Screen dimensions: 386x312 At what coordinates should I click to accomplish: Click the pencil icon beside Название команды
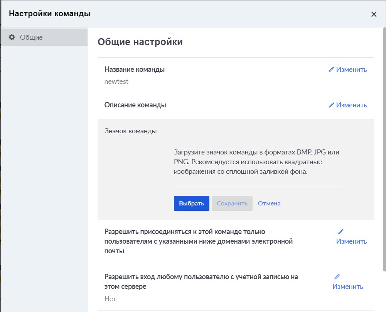(x=331, y=69)
